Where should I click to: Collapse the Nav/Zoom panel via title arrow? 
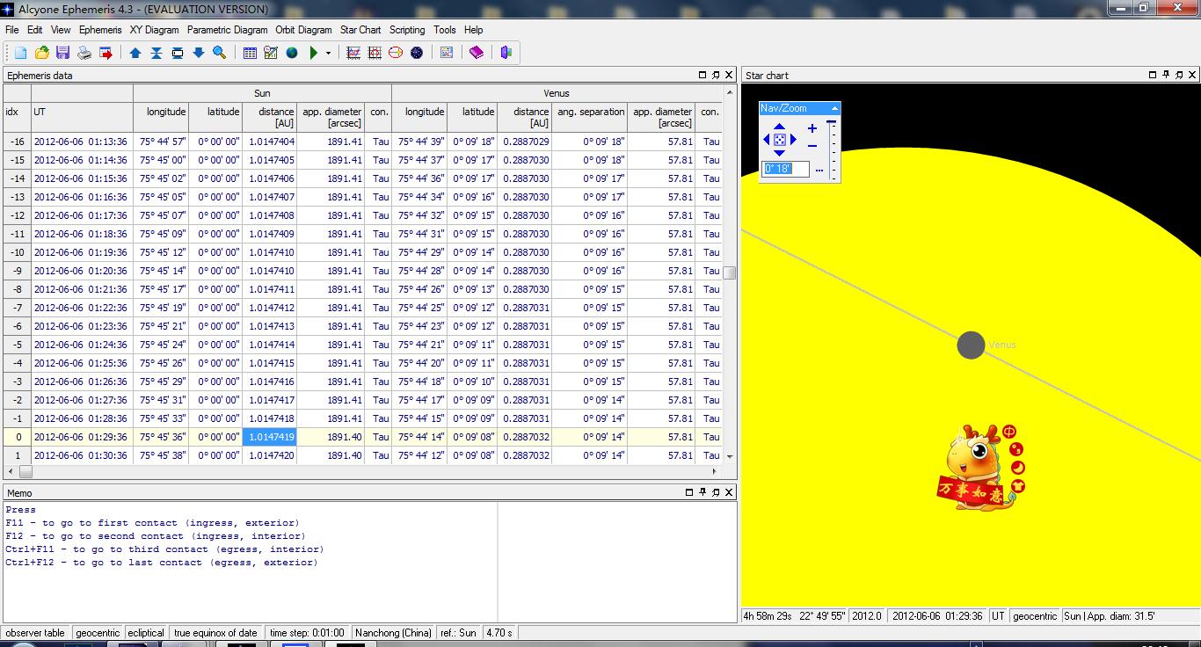point(834,108)
